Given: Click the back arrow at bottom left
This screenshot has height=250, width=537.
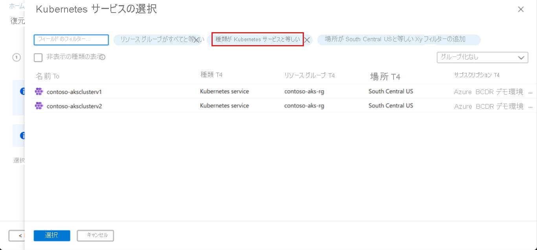Looking at the screenshot, I should pyautogui.click(x=17, y=235).
